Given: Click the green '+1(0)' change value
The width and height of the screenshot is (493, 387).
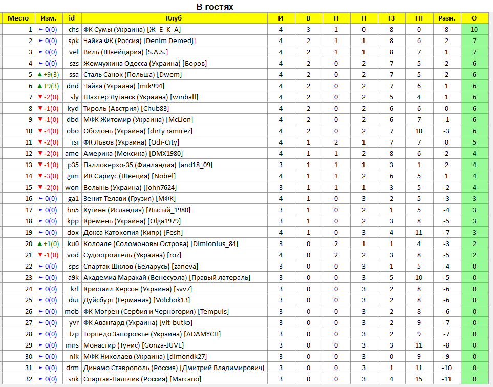Looking at the screenshot, I should [49, 243].
